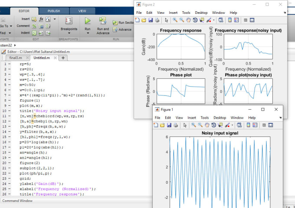This screenshot has width=295, height=208.
Task: Switch to the PUBLISH ribbon tab
Action: pyautogui.click(x=54, y=11)
